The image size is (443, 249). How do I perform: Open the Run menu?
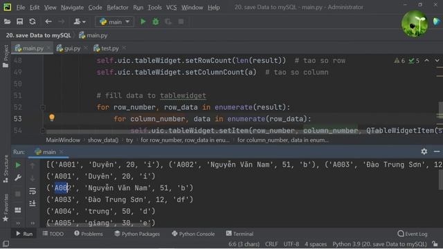pyautogui.click(x=138, y=8)
